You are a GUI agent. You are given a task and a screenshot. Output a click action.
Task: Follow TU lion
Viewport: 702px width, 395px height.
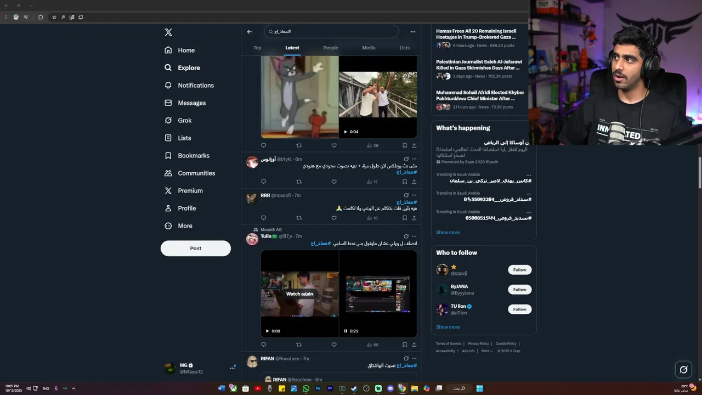tap(520, 309)
